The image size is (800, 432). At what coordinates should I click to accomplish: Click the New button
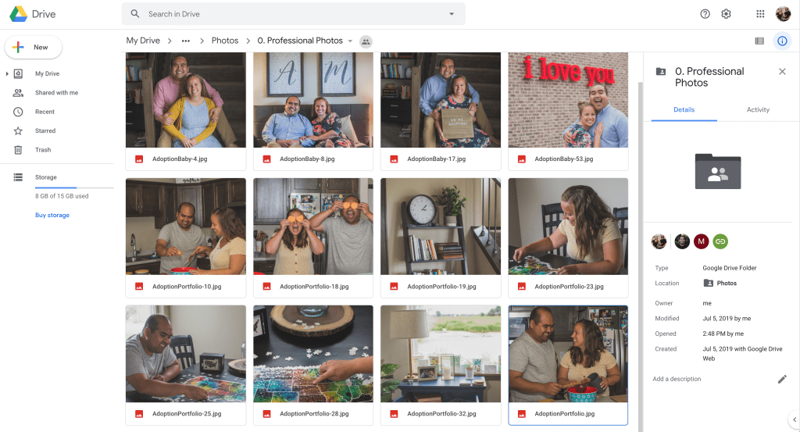(x=34, y=48)
